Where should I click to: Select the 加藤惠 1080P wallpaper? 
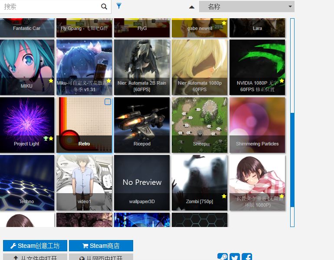[x=257, y=183]
